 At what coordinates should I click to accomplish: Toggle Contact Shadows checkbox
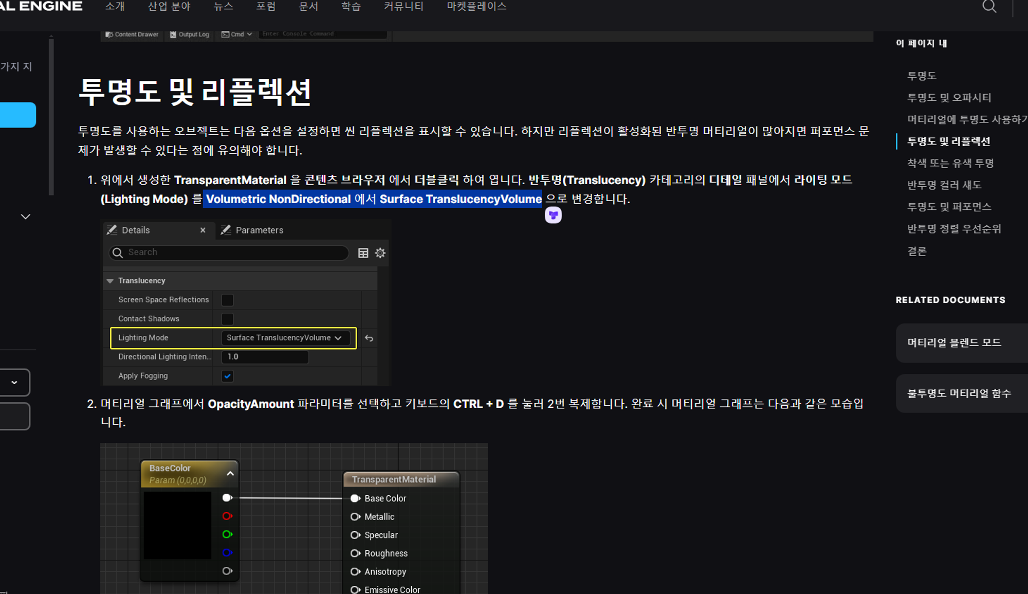coord(227,319)
